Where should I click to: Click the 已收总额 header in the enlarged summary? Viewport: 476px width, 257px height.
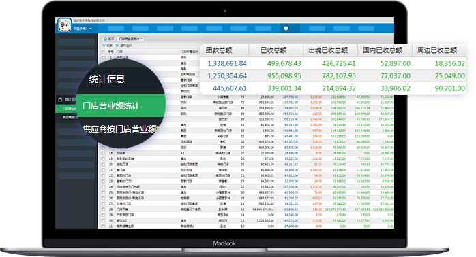point(273,50)
